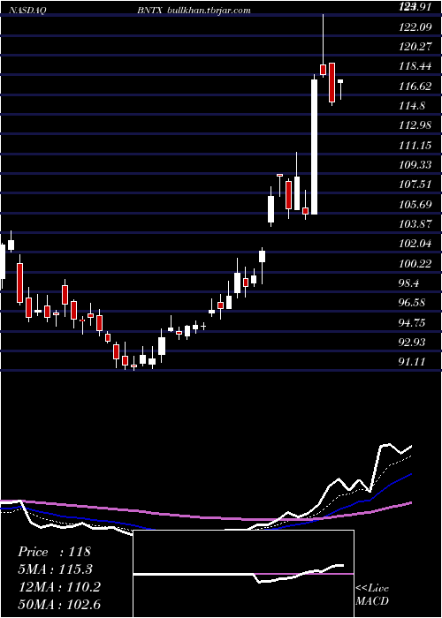Click the NASDAQ exchange label
This screenshot has width=442, height=618.
click(x=27, y=11)
